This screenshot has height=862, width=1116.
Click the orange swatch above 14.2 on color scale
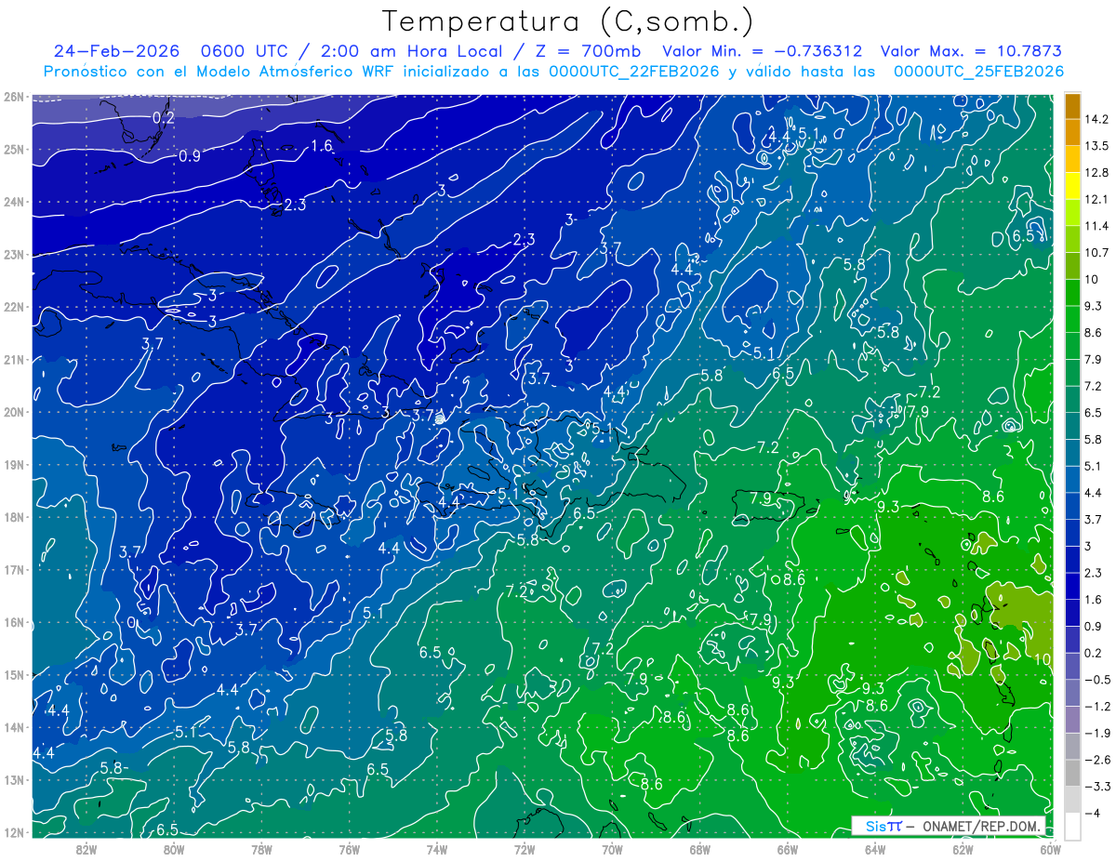click(x=1072, y=106)
